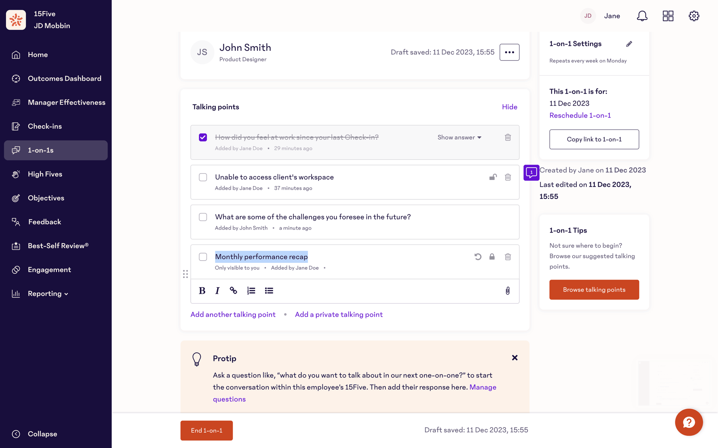Open Outcomes Dashboard
The height and width of the screenshot is (448, 718).
(56, 78)
